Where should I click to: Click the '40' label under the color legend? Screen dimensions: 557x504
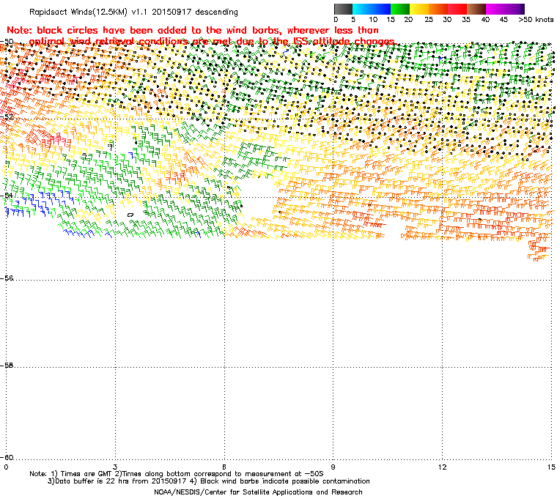(485, 20)
